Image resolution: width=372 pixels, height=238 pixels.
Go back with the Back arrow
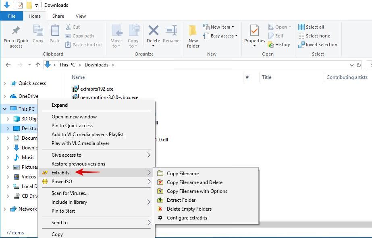pos(8,65)
